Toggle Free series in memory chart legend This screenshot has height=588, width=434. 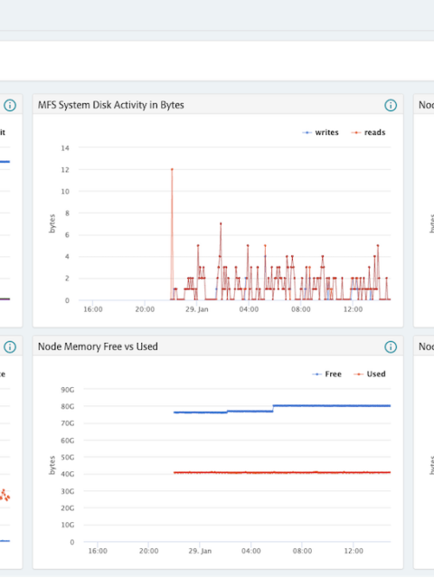326,374
